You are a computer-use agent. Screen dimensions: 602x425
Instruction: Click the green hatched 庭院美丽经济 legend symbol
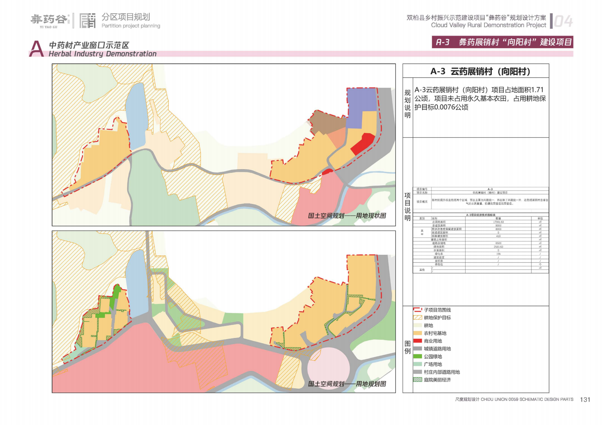pos(417,380)
